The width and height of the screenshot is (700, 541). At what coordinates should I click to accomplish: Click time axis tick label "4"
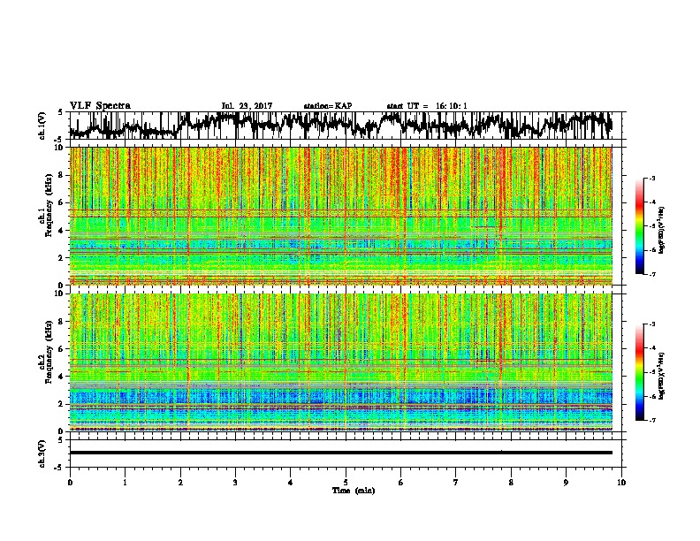pos(291,483)
